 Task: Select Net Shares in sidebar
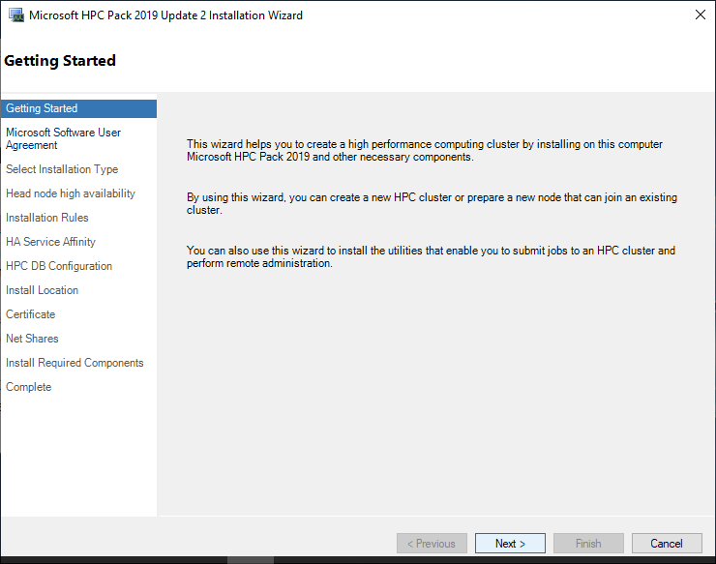[32, 339]
